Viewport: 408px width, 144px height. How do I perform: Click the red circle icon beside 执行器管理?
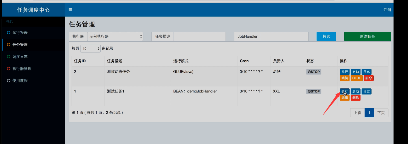pyautogui.click(x=8, y=69)
